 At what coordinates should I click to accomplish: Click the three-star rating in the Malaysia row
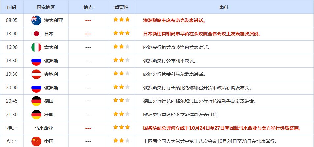click(122, 128)
